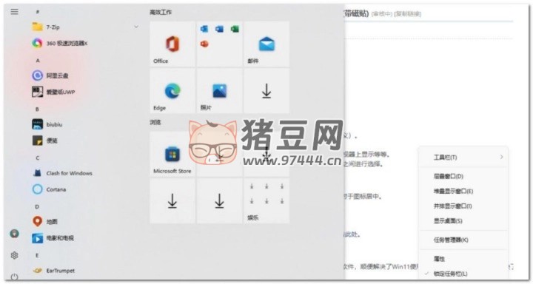The height and width of the screenshot is (284, 533).
Task: Click the [复制链接] link in background page
Action: click(x=408, y=14)
